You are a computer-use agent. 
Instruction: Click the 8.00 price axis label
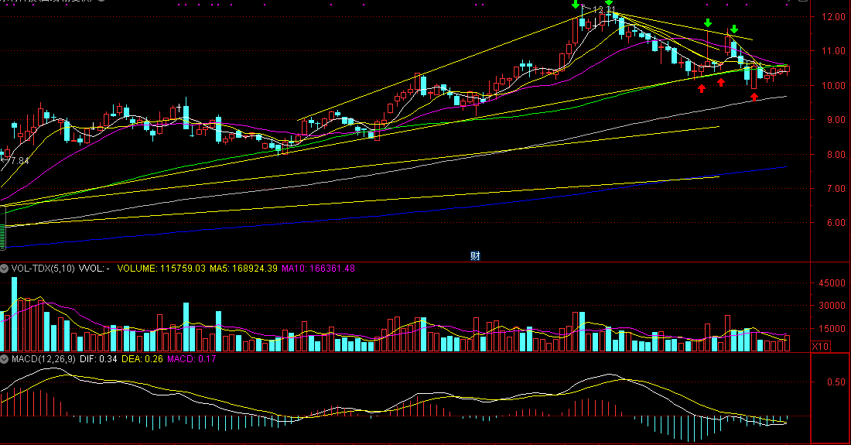(x=836, y=155)
